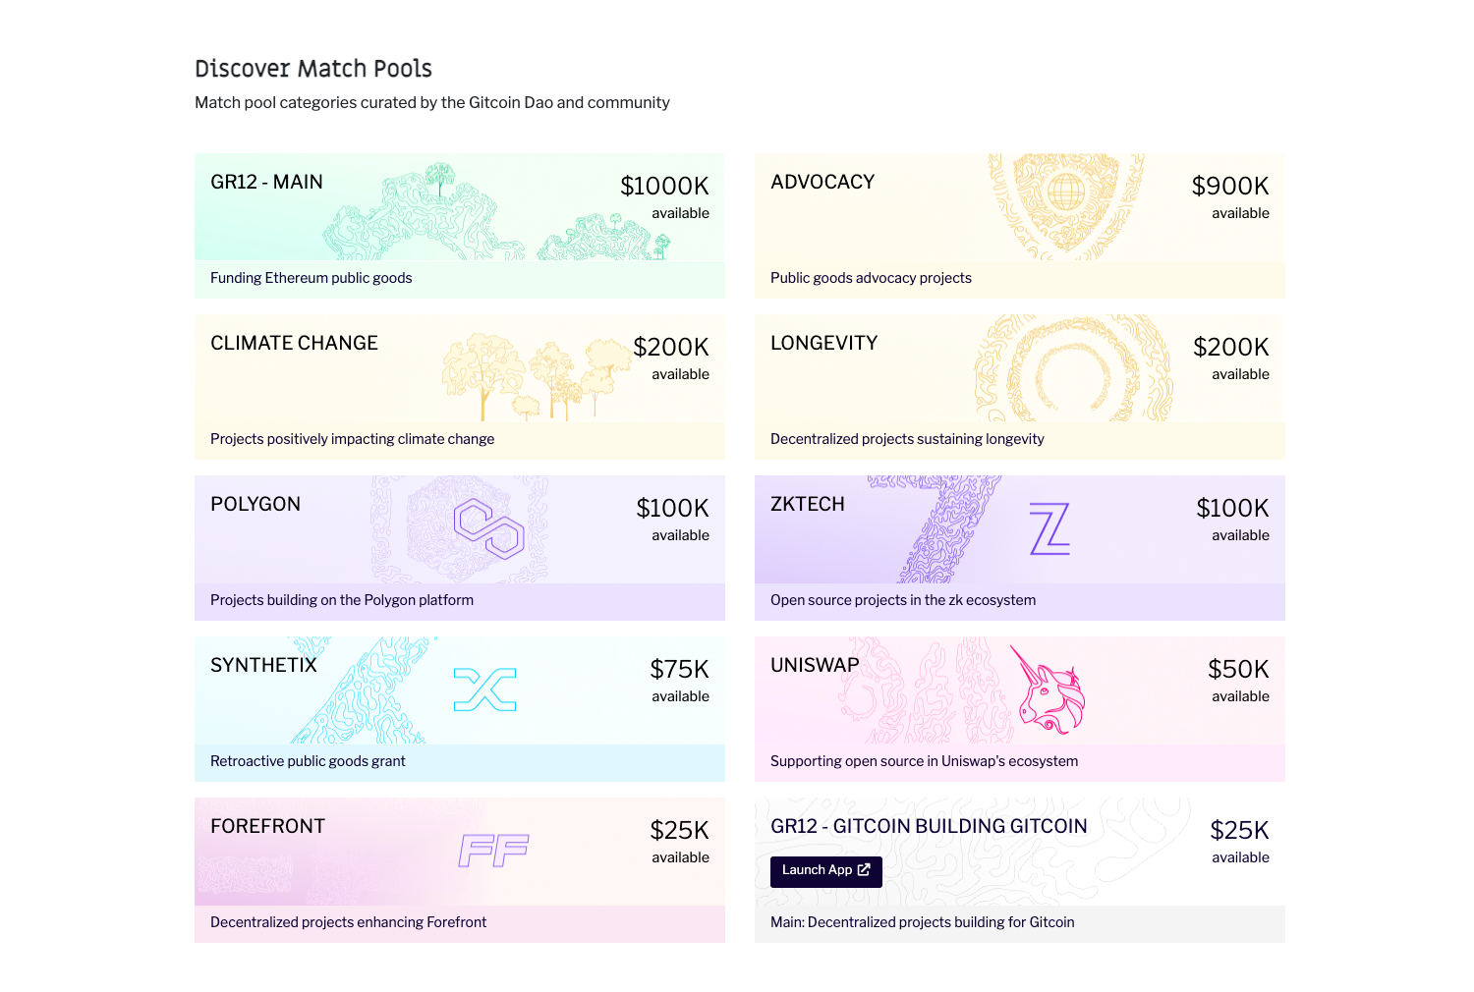This screenshot has height=992, width=1474.
Task: Click the Synthetix X logo icon
Action: pos(485,689)
